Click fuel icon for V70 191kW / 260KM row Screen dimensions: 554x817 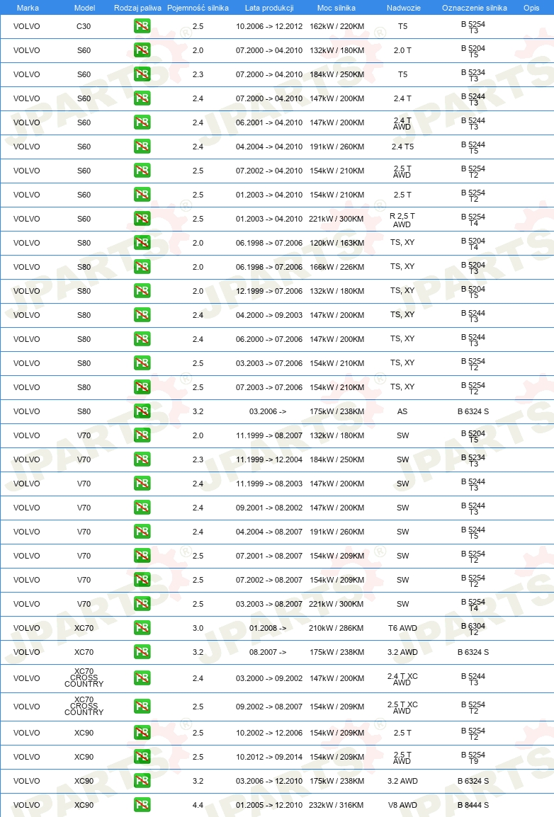coord(142,532)
